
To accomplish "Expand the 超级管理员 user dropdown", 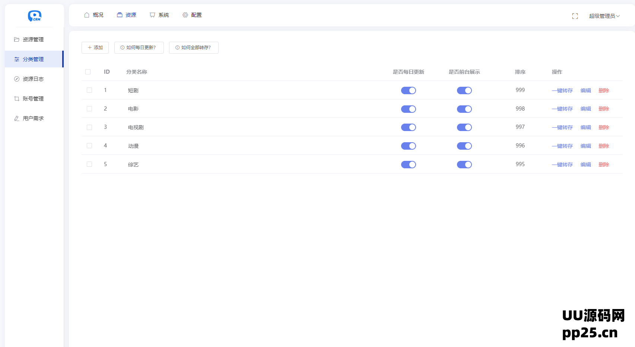I will tap(604, 16).
